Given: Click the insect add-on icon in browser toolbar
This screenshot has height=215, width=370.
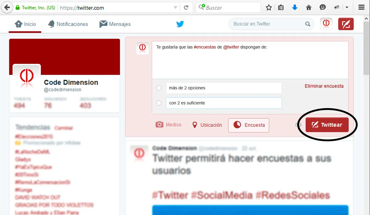Looking at the screenshot, I should click(337, 8).
